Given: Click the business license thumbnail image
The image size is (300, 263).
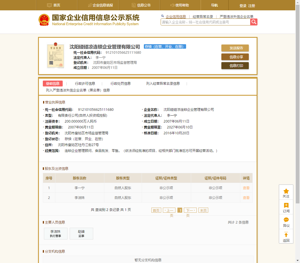Looking at the screenshot, I should [x=55, y=55].
